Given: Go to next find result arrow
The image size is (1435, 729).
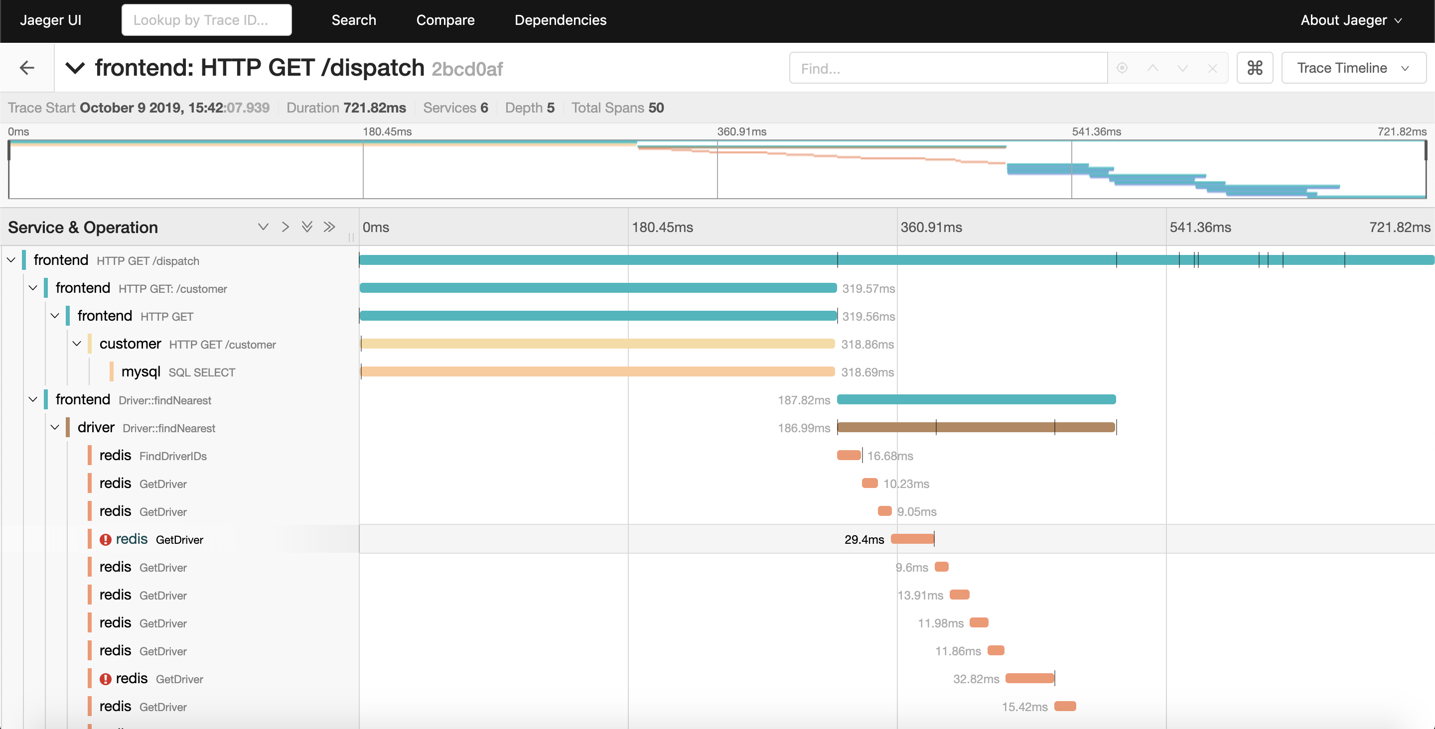Looking at the screenshot, I should pyautogui.click(x=1182, y=68).
